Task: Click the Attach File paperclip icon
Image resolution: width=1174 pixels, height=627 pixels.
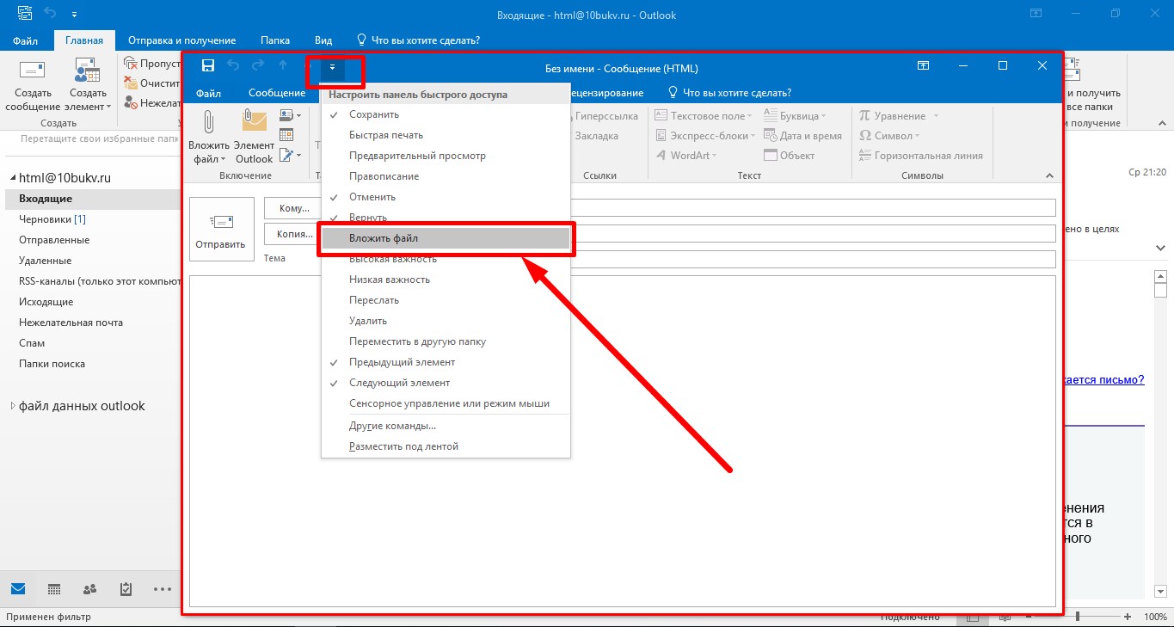Action: [208, 121]
